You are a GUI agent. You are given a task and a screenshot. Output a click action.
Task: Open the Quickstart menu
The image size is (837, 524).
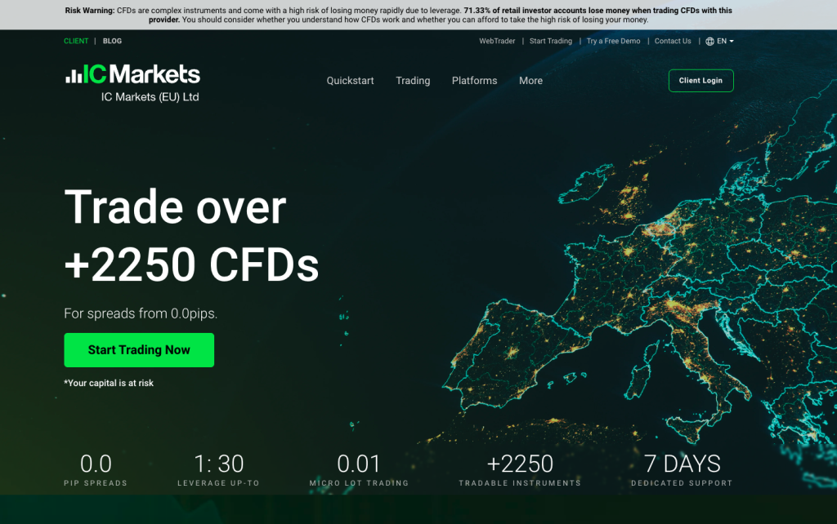click(350, 81)
